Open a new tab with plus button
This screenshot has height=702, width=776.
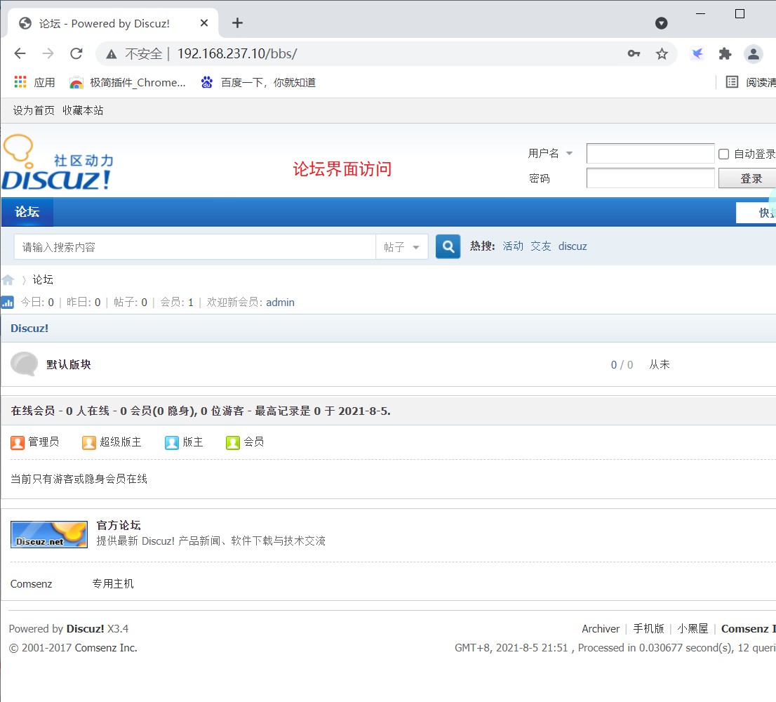[238, 22]
